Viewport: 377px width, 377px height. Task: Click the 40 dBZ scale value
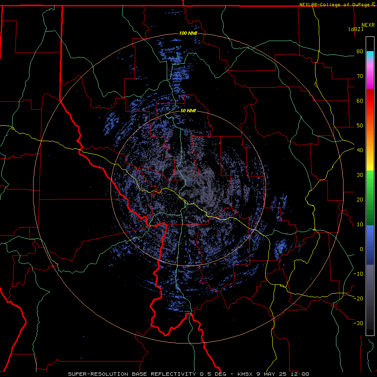coord(360,150)
